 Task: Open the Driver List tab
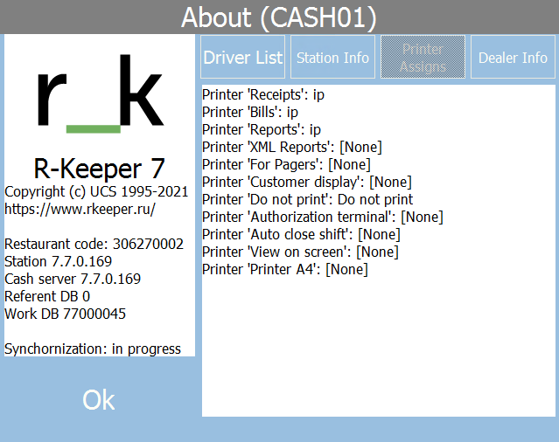(x=243, y=57)
